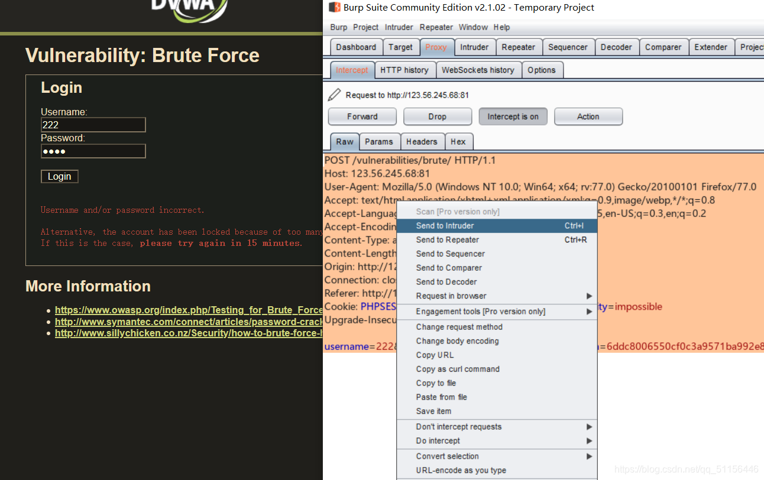Screen dimensions: 764x480
Task: Click the Burp Suite logo icon in title bar
Action: pos(335,8)
